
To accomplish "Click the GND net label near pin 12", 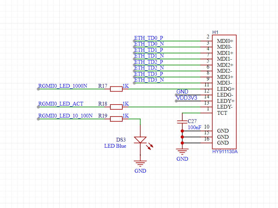I will pos(182,91).
